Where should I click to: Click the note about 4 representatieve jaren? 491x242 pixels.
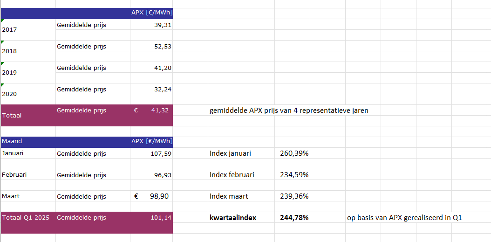289,111
